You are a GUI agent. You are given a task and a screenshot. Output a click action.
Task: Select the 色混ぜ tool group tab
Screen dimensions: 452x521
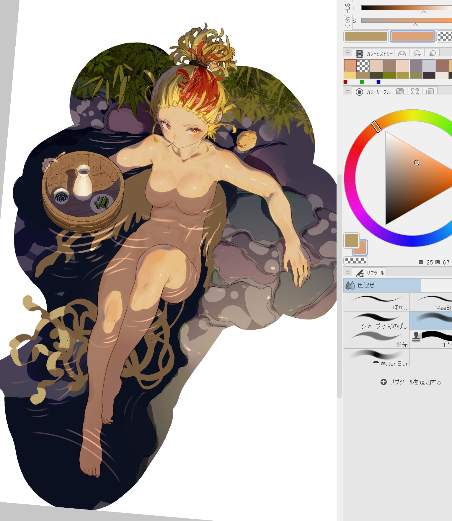point(382,285)
